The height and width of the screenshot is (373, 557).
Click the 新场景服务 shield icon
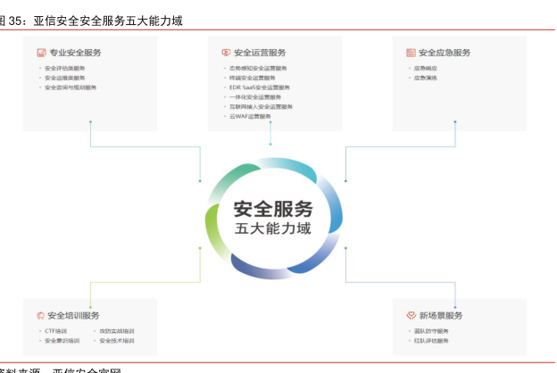click(x=410, y=316)
